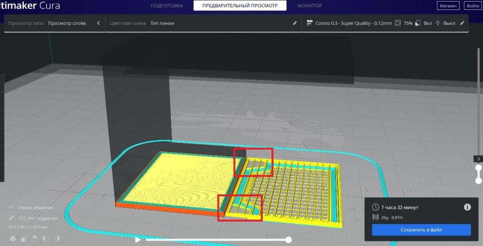Open the Просмотр слоёв view type selector
Screen dimensions: 483x246
point(67,23)
